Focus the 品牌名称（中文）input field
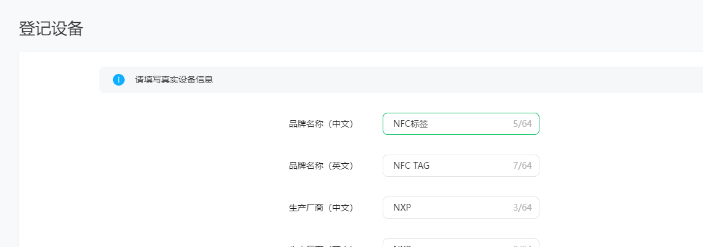Viewport: 703px width, 247px height. click(x=461, y=124)
